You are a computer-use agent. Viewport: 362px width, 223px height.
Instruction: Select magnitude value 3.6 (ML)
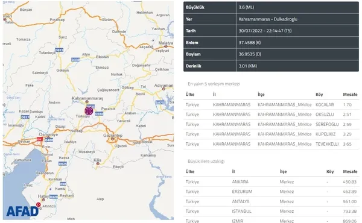(x=246, y=7)
